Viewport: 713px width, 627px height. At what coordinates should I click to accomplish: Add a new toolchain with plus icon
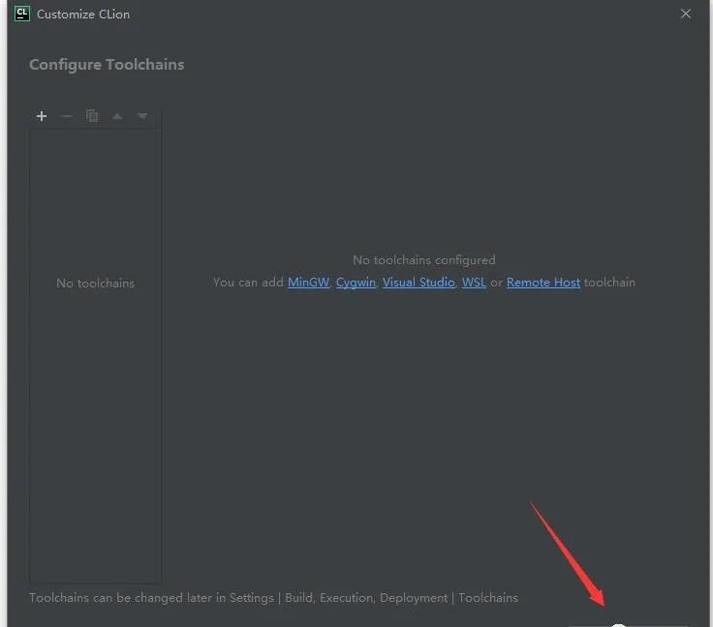pos(42,116)
